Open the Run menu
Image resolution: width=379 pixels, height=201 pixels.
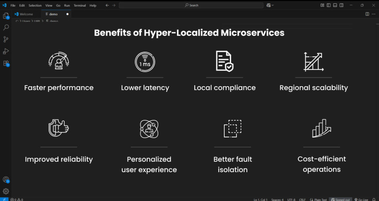[67, 5]
